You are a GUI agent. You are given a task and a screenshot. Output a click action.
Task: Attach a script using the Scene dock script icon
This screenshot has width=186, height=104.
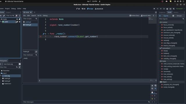click(x=17, y=16)
